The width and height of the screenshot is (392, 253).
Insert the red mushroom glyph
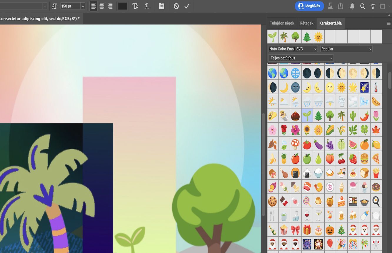(x=295, y=144)
